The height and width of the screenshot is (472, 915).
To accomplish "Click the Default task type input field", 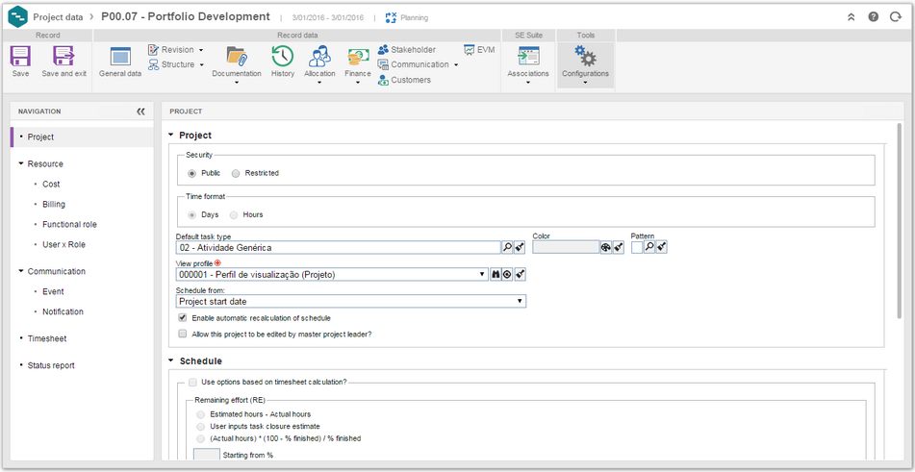I will pos(338,248).
